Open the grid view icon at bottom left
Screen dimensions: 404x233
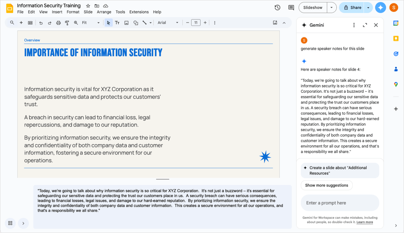click(10, 223)
